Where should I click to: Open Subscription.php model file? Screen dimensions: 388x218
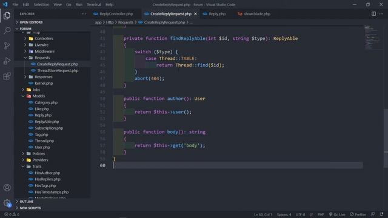[x=48, y=128]
